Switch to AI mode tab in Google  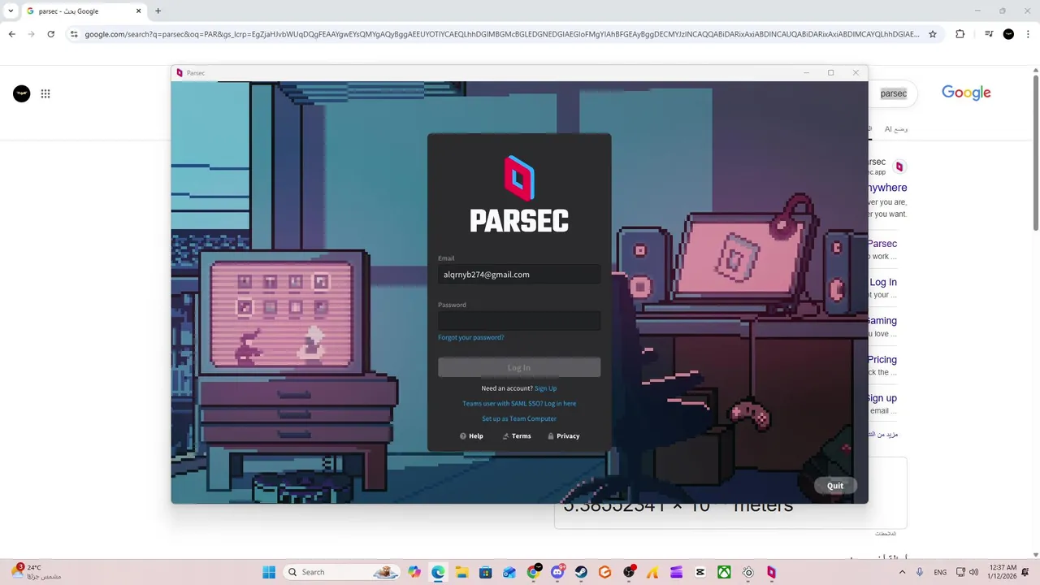[896, 129]
